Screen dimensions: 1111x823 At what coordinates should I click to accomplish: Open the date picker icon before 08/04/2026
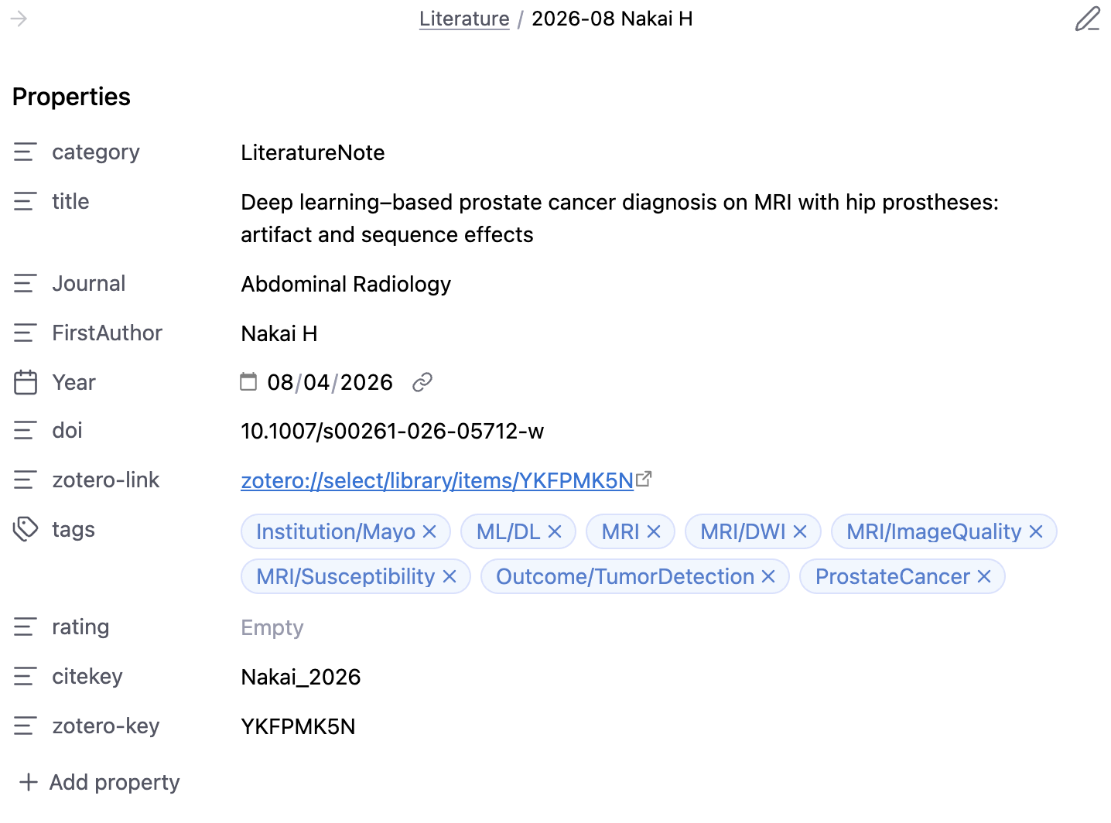coord(248,381)
